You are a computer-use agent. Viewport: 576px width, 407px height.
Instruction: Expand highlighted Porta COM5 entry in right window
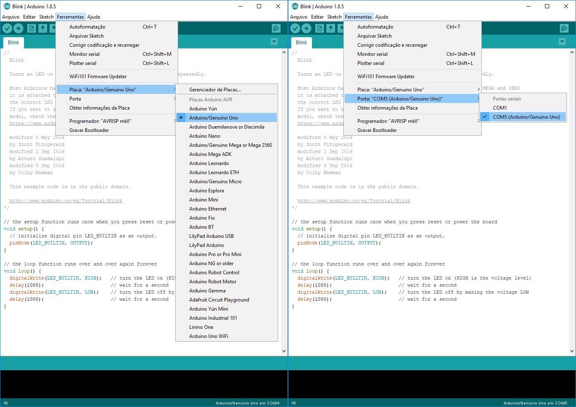coord(412,99)
